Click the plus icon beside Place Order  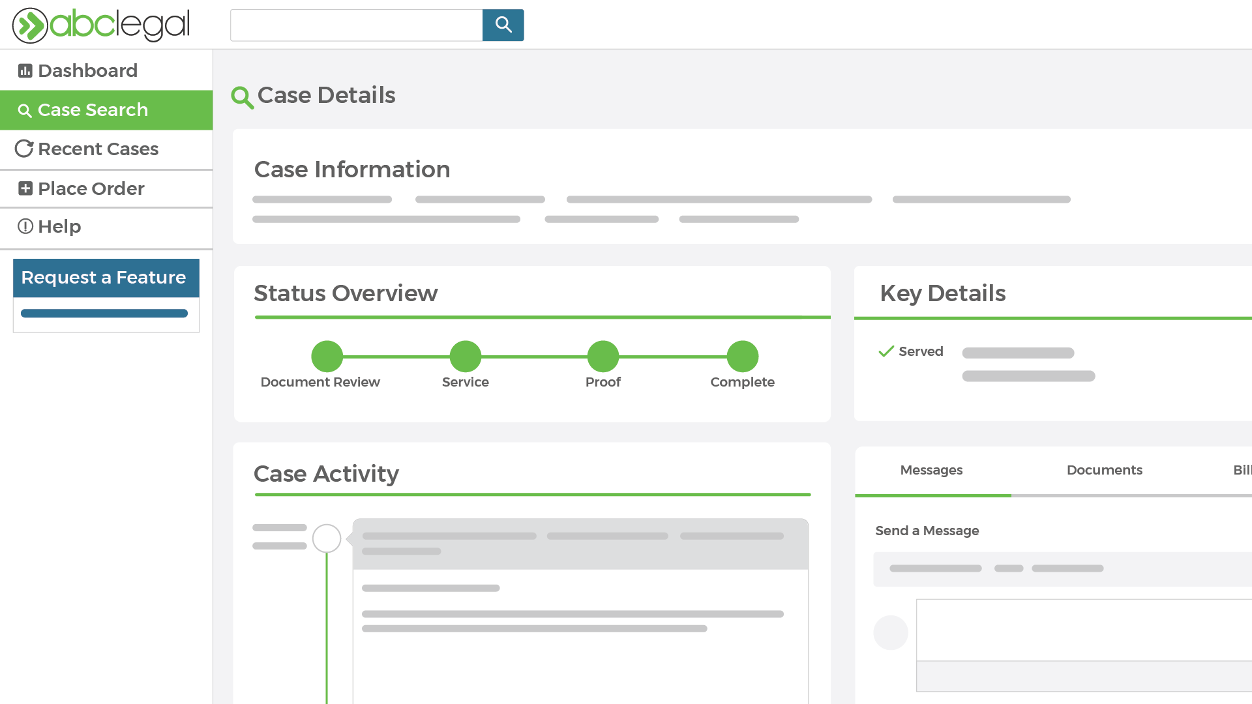click(25, 188)
